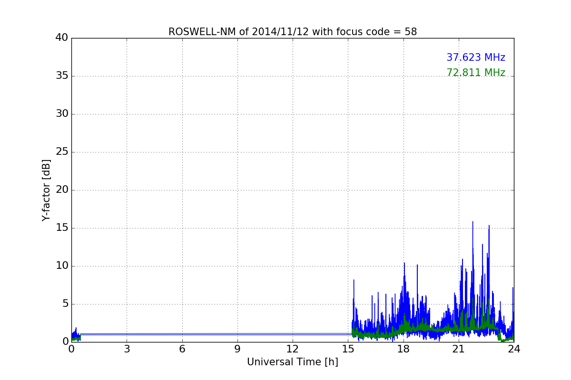Click the x-axis tick label 3

pyautogui.click(x=127, y=349)
